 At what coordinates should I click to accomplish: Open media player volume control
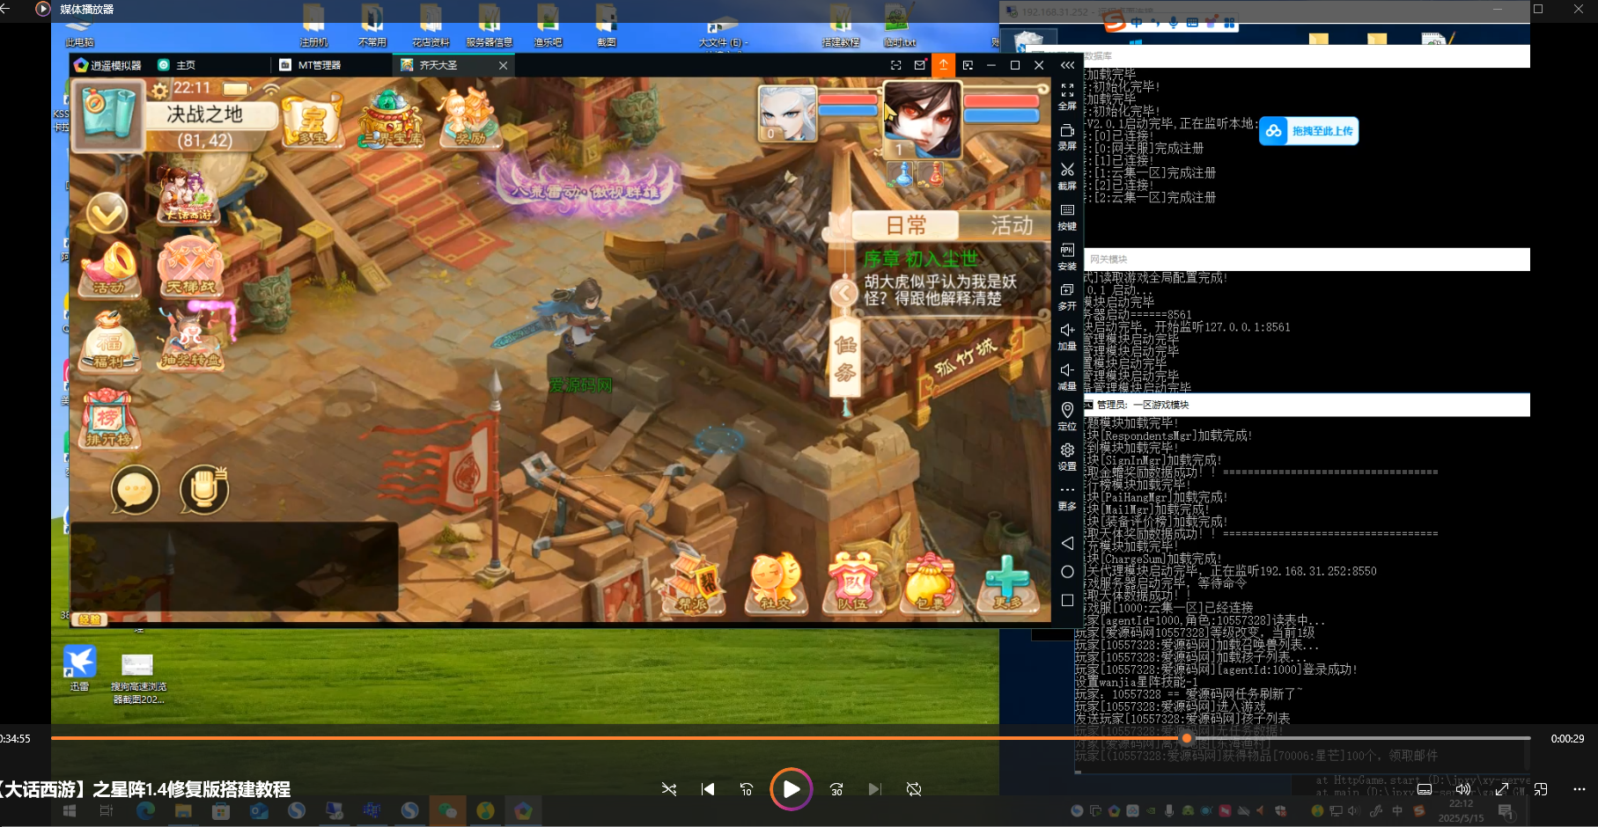point(1462,789)
